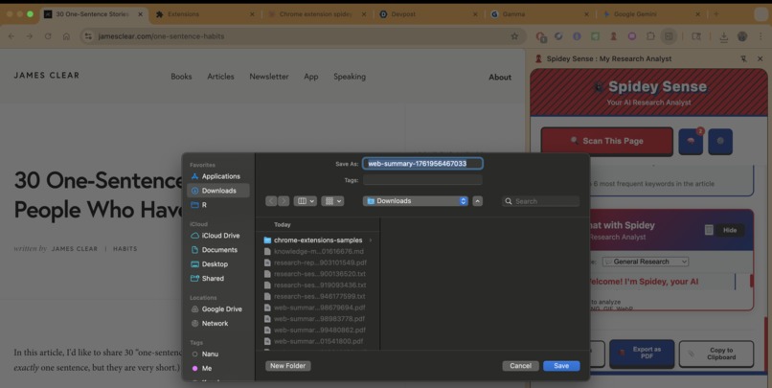Open the General Research mode dropdown
This screenshot has width=772, height=388.
tap(646, 262)
